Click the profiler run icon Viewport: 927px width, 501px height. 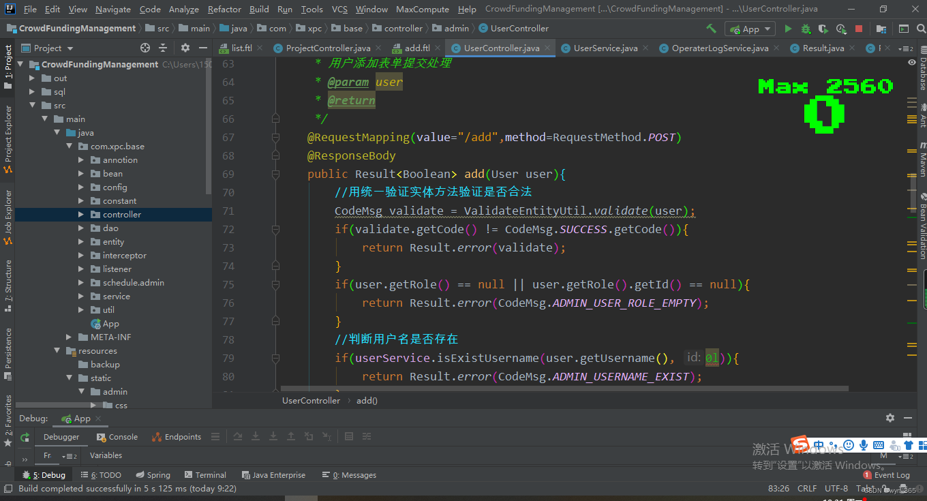click(841, 29)
